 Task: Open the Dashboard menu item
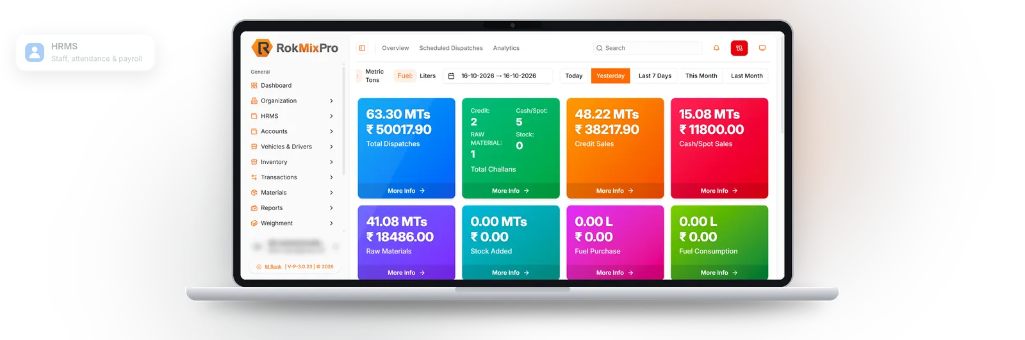coord(276,85)
